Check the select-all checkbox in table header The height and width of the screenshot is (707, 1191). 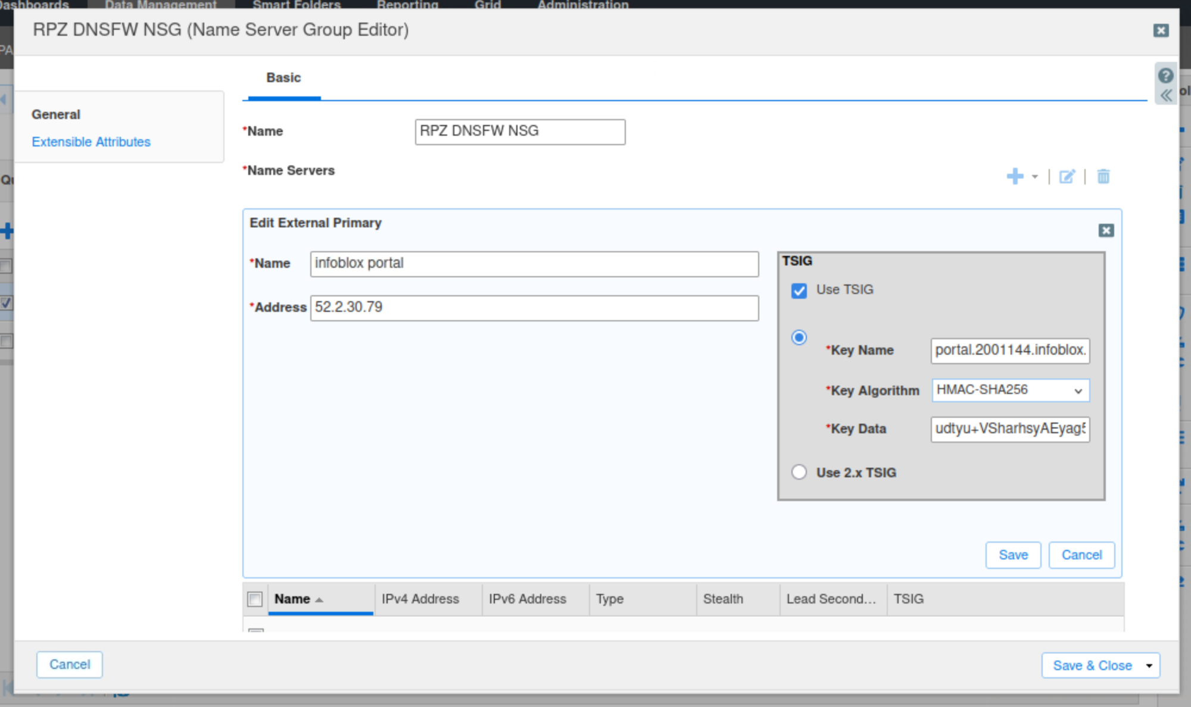pyautogui.click(x=255, y=599)
